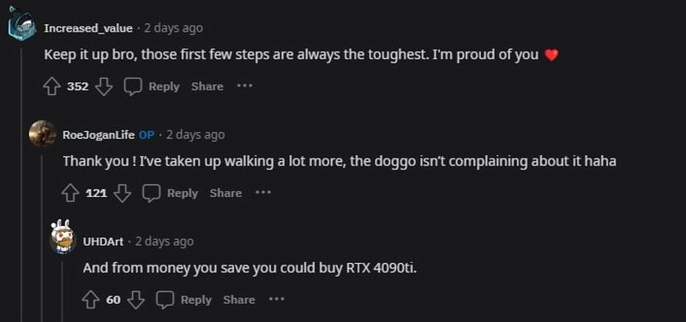Image resolution: width=686 pixels, height=322 pixels.
Task: Downvote UHDArt's RTX 4090ti comment
Action: [x=135, y=300]
